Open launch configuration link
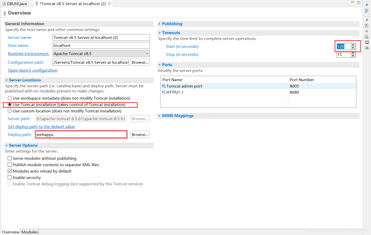The image size is (371, 235). click(33, 70)
